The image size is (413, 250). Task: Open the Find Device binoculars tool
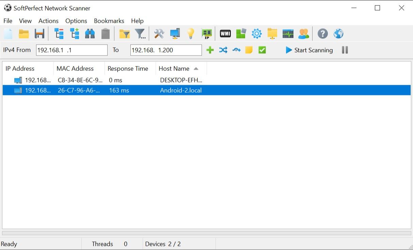pyautogui.click(x=90, y=33)
